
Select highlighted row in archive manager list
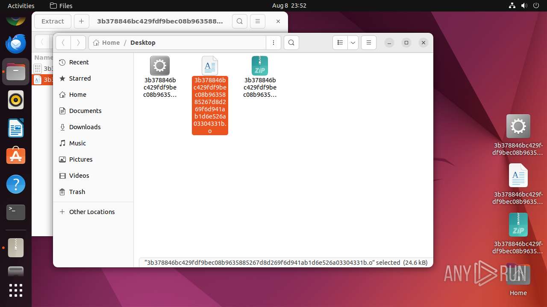(x=42, y=80)
